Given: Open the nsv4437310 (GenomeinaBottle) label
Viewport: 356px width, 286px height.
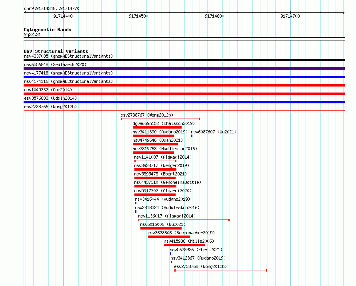Looking at the screenshot, I should [168, 182].
